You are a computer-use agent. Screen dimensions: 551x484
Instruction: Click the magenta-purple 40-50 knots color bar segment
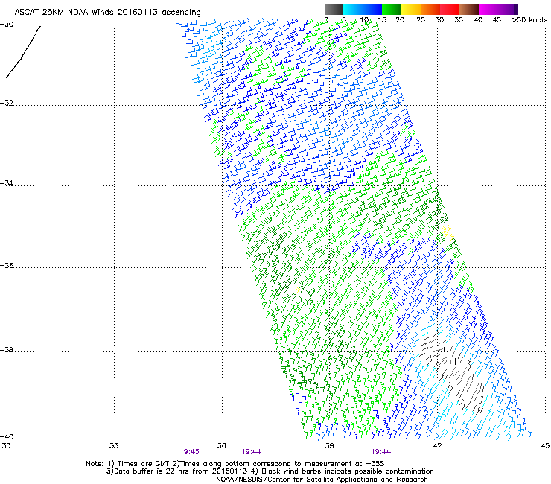pos(498,9)
